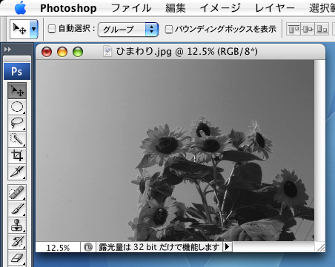This screenshot has height=267, width=335.
Task: Open the グループ dropdown
Action: point(128,30)
